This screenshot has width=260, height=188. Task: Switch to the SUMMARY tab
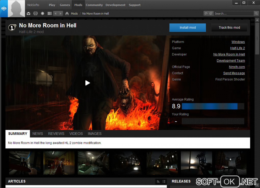coord(18,134)
